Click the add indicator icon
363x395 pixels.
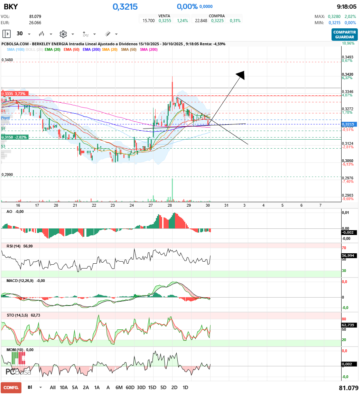[85, 34]
